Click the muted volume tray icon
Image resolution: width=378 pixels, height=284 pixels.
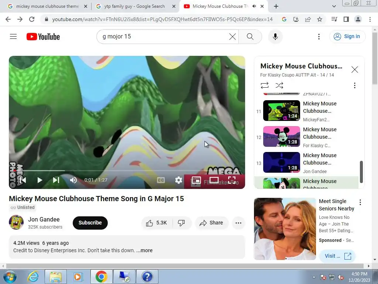pyautogui.click(x=341, y=277)
